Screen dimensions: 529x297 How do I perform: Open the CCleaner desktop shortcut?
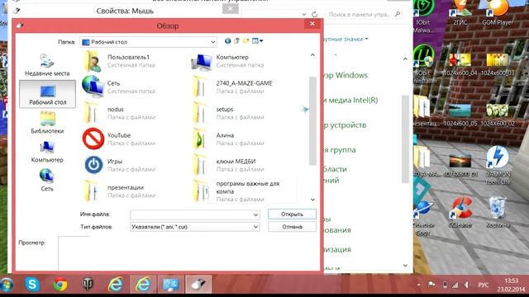pyautogui.click(x=460, y=213)
